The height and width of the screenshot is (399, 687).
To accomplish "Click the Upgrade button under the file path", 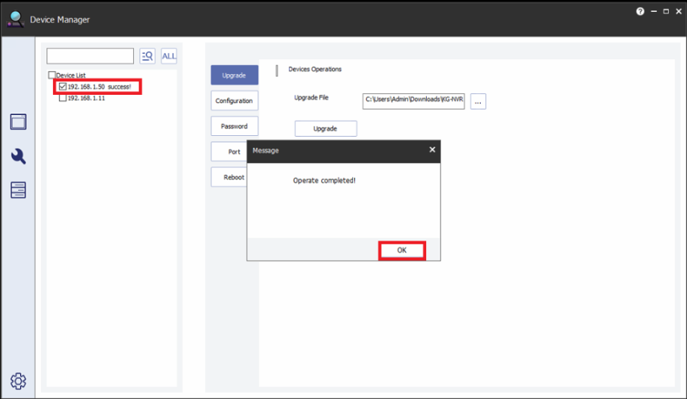I will pyautogui.click(x=325, y=129).
